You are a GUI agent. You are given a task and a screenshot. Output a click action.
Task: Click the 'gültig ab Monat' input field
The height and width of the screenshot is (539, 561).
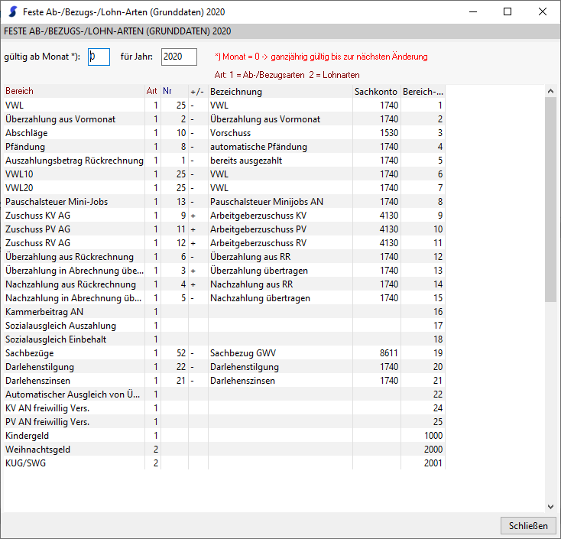point(99,57)
